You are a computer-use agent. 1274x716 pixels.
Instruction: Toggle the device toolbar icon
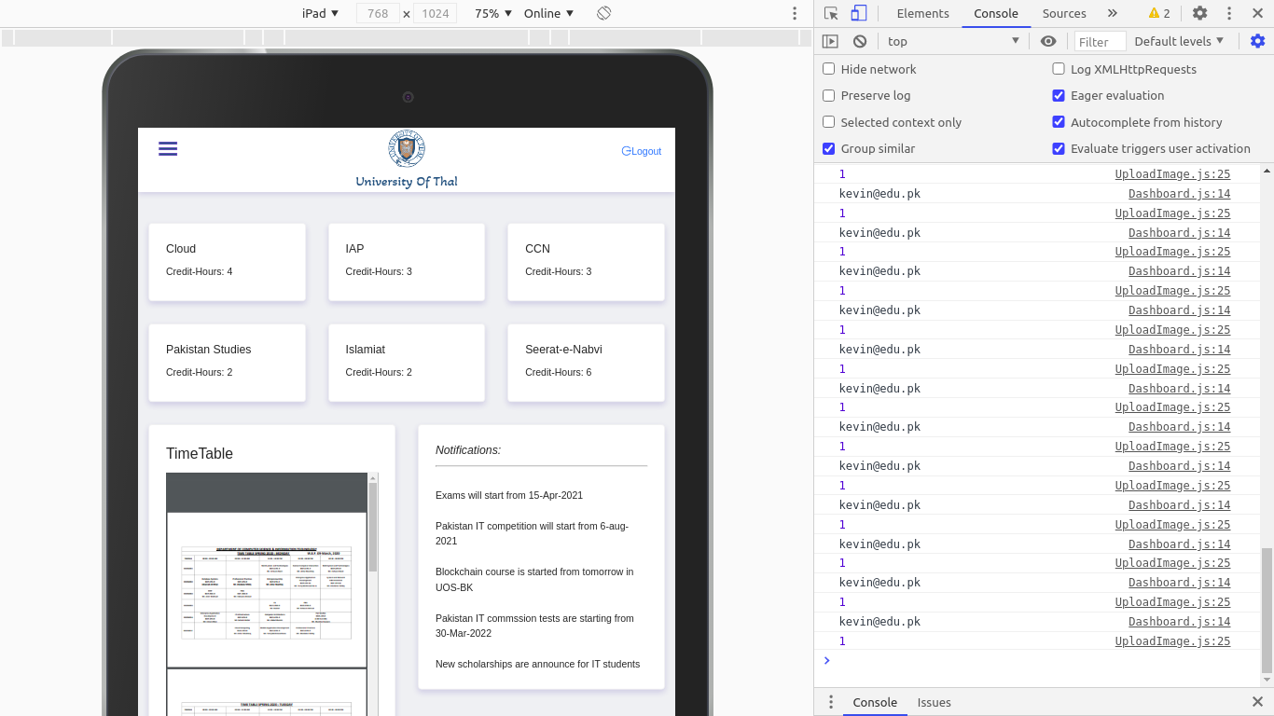[859, 13]
